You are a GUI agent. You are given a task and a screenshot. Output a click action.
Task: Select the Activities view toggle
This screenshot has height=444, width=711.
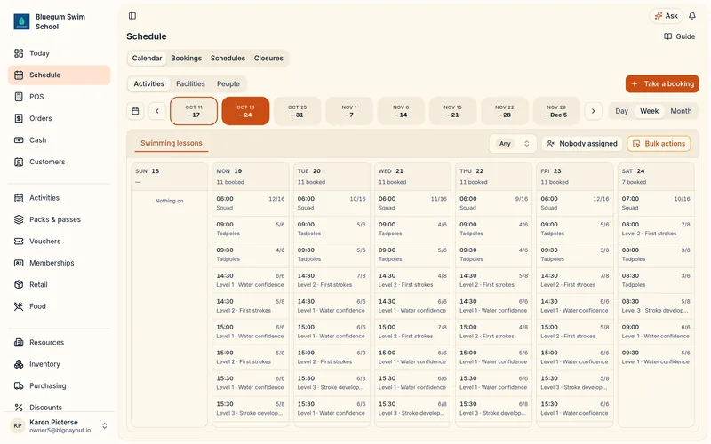click(148, 83)
